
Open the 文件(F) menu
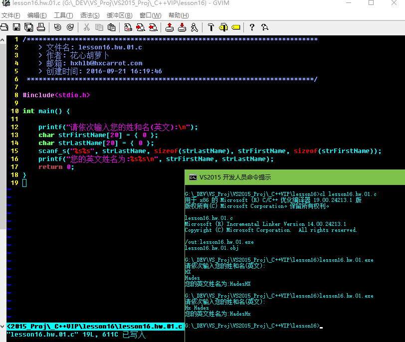tap(10, 15)
